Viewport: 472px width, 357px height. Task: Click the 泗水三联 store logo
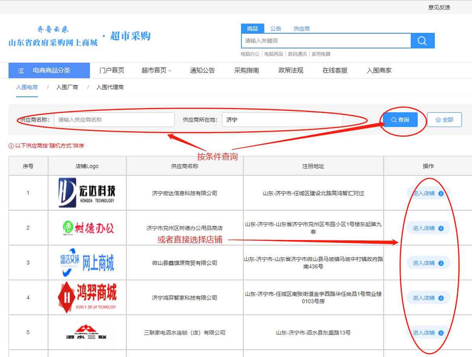coord(87,333)
